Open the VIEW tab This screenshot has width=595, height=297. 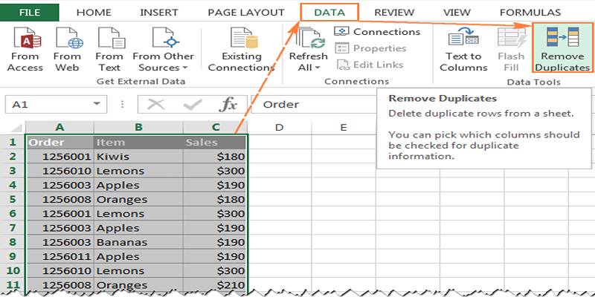(457, 12)
